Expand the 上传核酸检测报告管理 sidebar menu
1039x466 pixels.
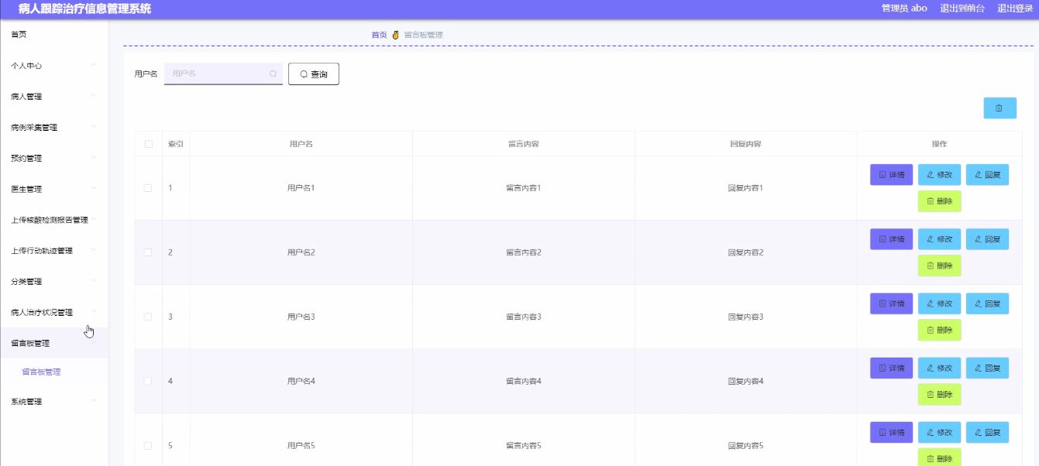[x=54, y=220]
